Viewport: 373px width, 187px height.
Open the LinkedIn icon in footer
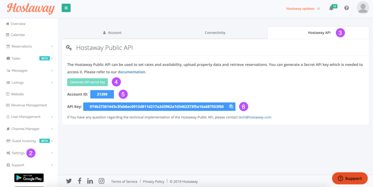pos(90,181)
